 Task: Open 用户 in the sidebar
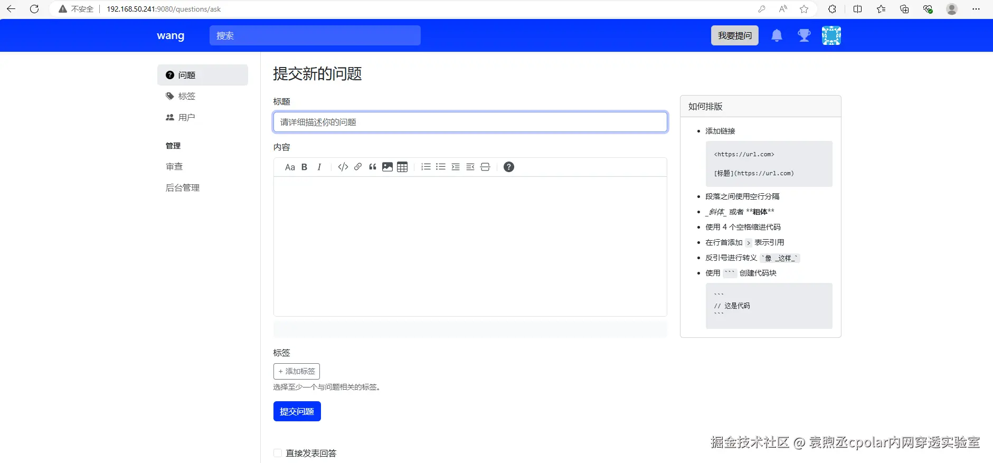(x=203, y=117)
